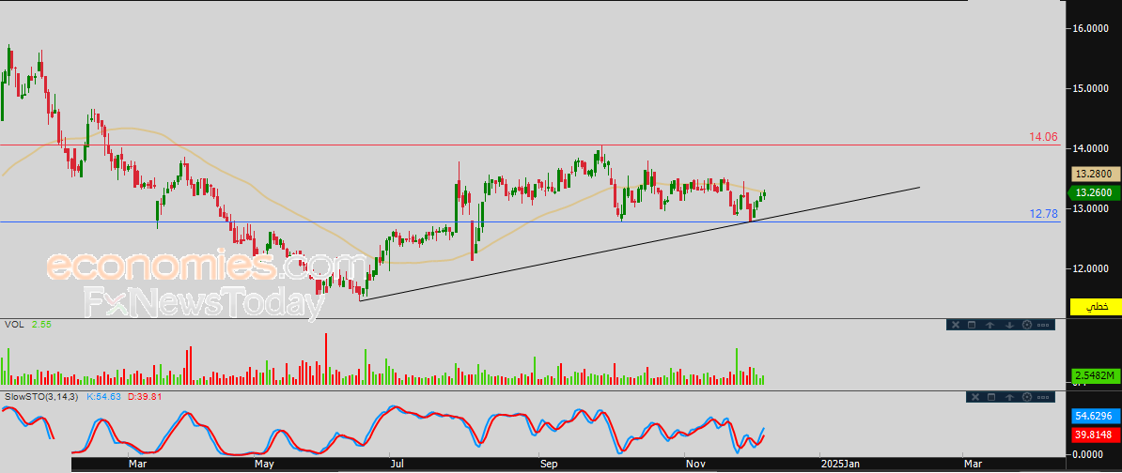Move the SlowSTO panel up
The width and height of the screenshot is (1122, 473).
(x=1009, y=397)
